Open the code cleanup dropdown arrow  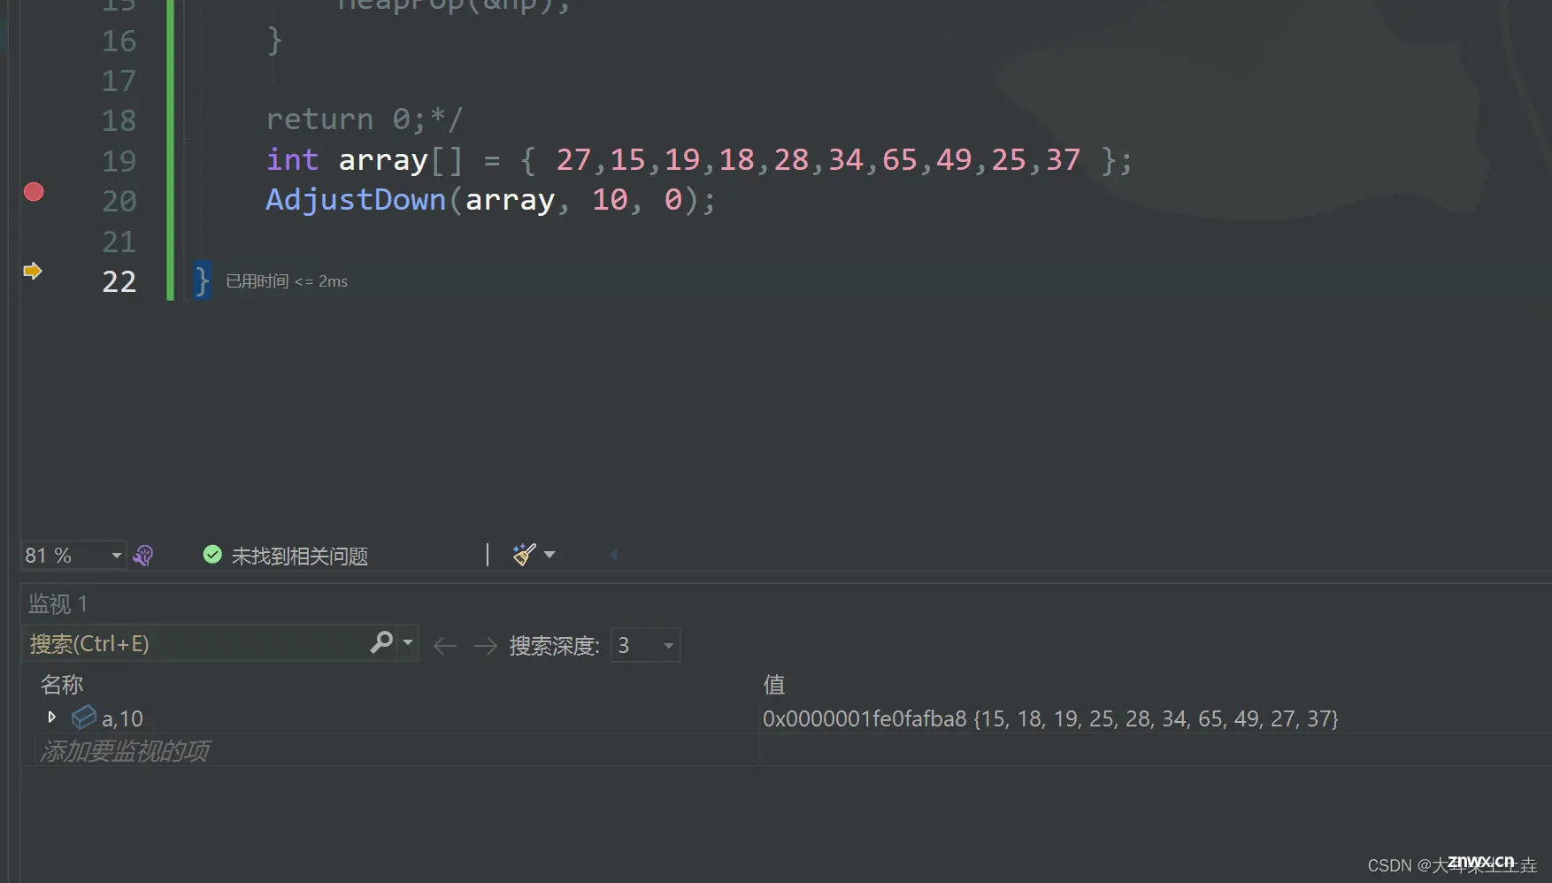pos(549,555)
